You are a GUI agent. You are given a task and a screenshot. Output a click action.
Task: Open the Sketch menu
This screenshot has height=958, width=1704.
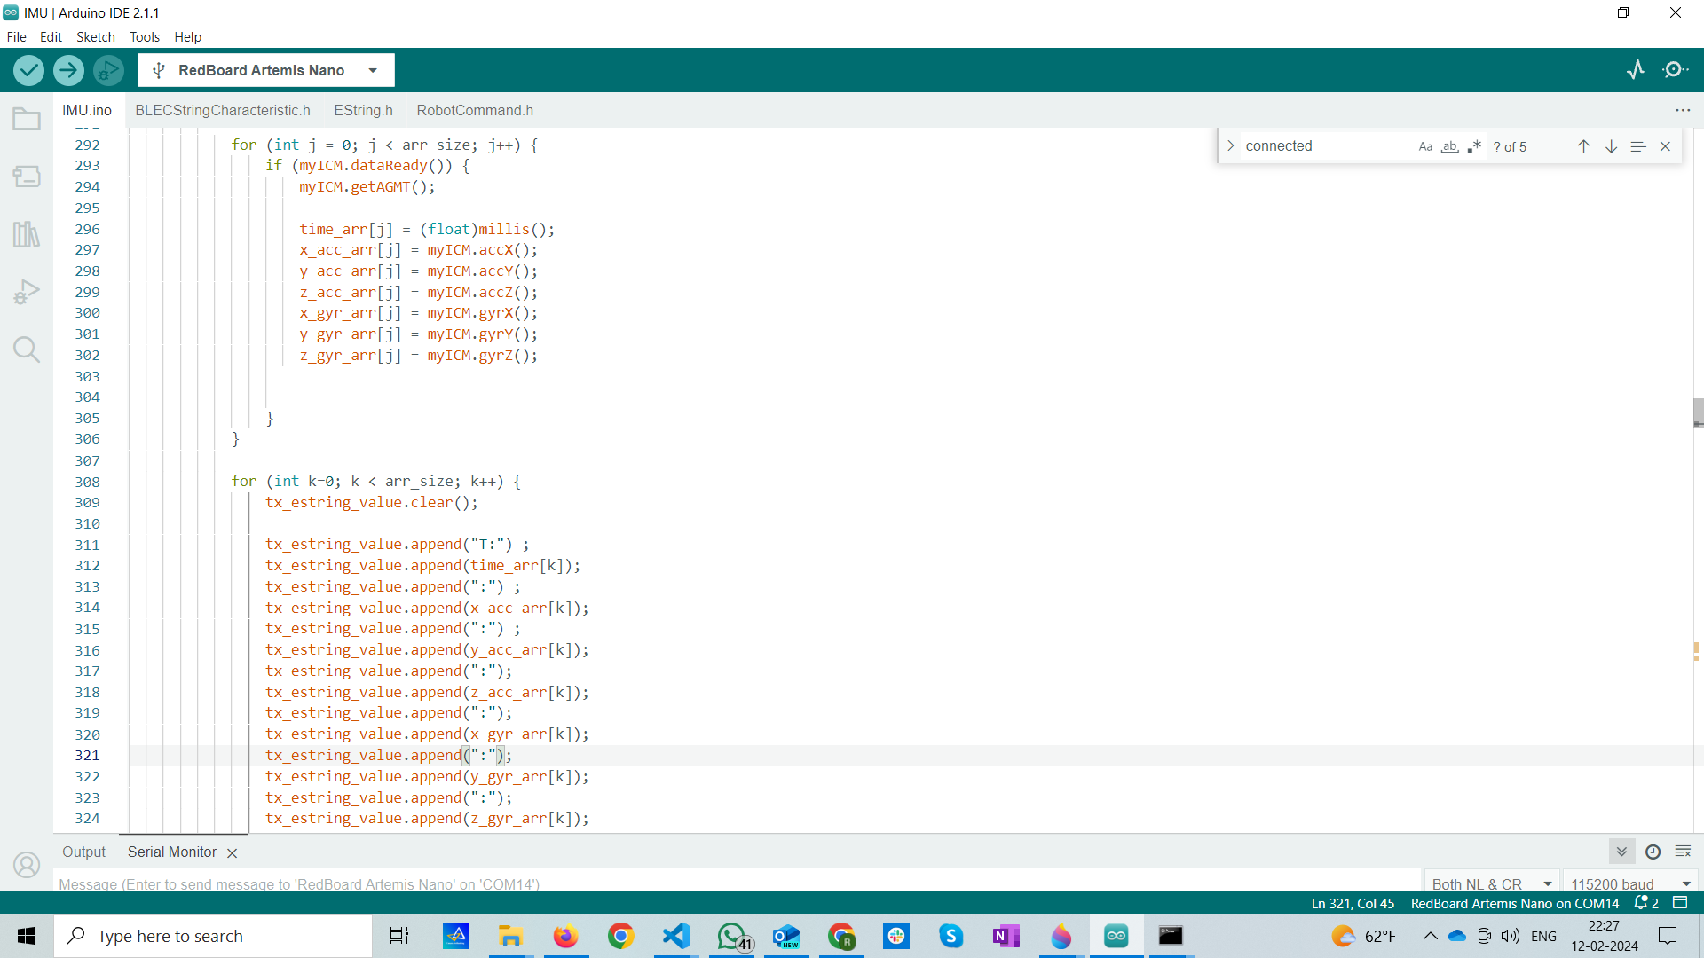click(96, 37)
